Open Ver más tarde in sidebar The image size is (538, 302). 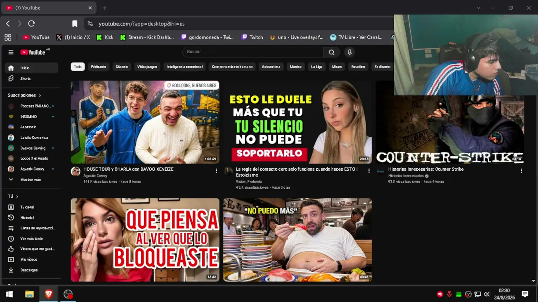32,239
